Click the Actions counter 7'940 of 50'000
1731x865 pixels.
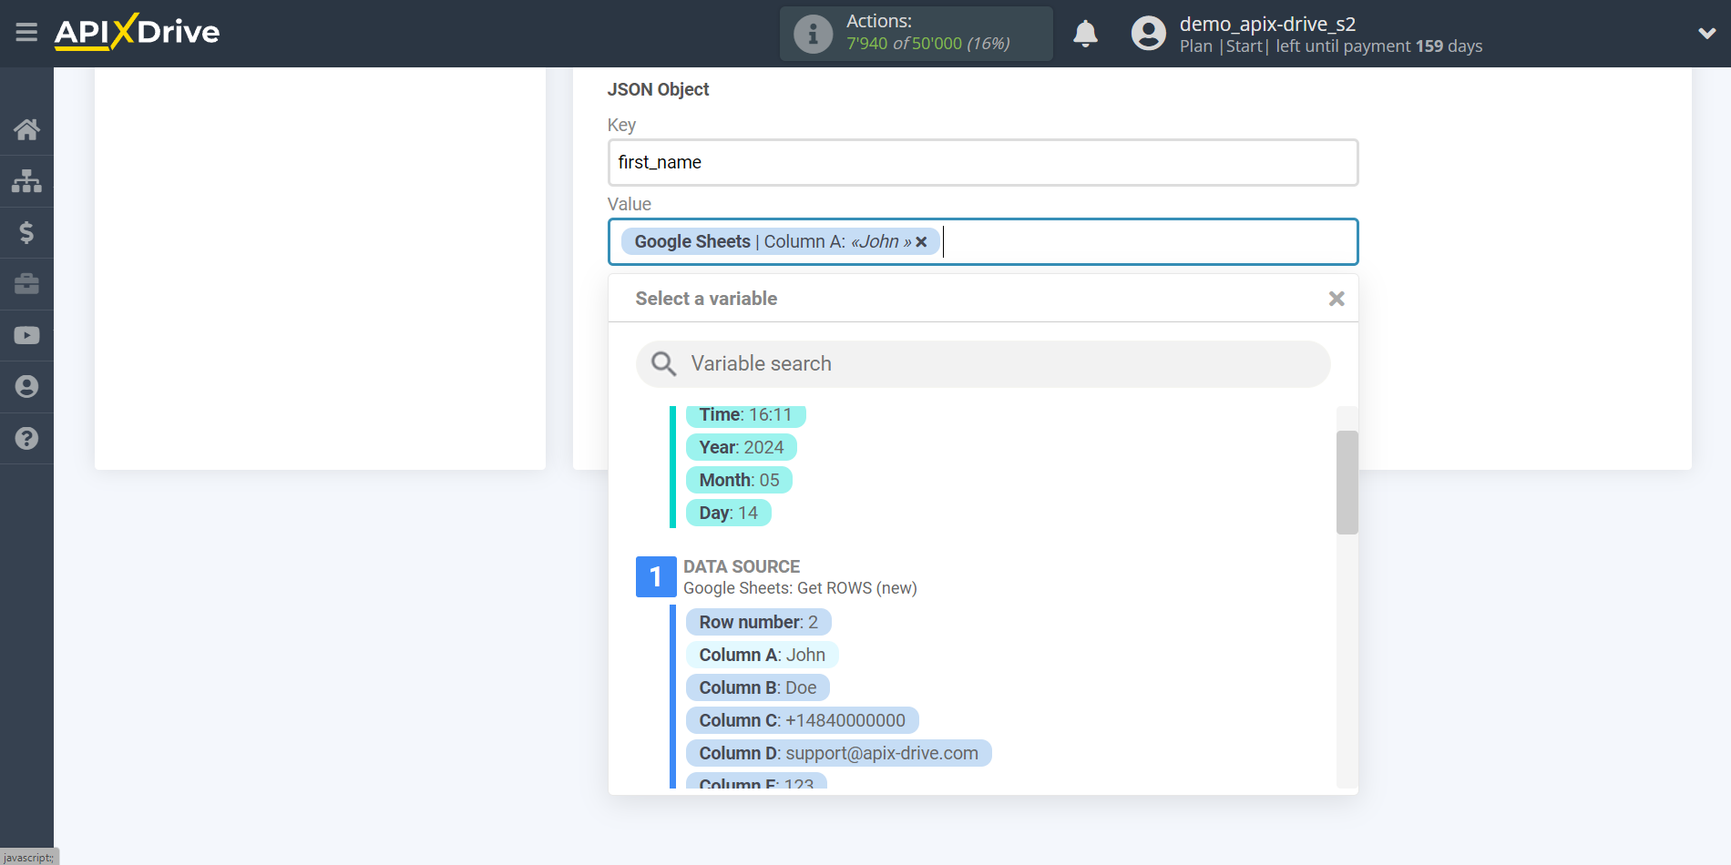(x=927, y=44)
